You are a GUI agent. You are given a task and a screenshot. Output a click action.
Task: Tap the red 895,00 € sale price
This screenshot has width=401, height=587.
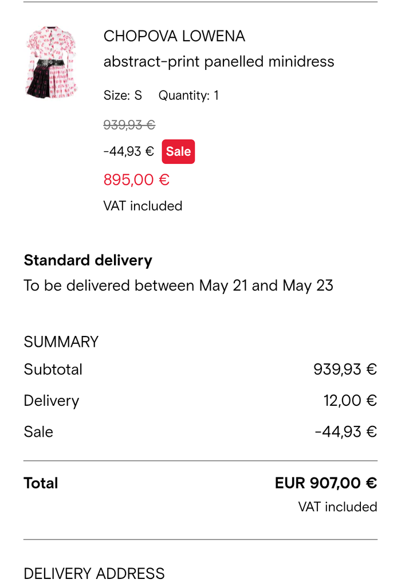[136, 180]
